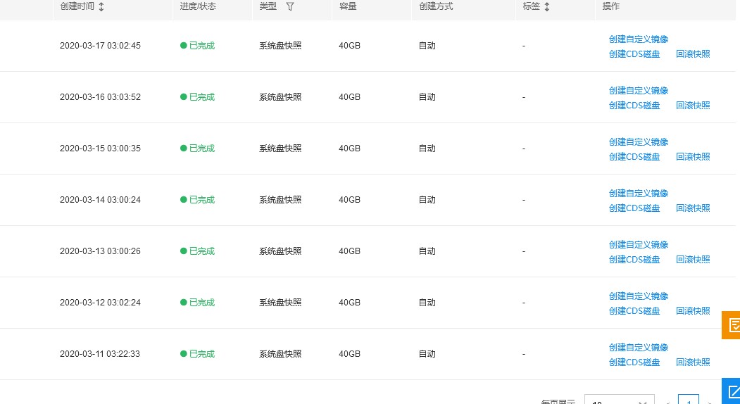Open the blue edit side widget
740x404 pixels.
point(731,391)
